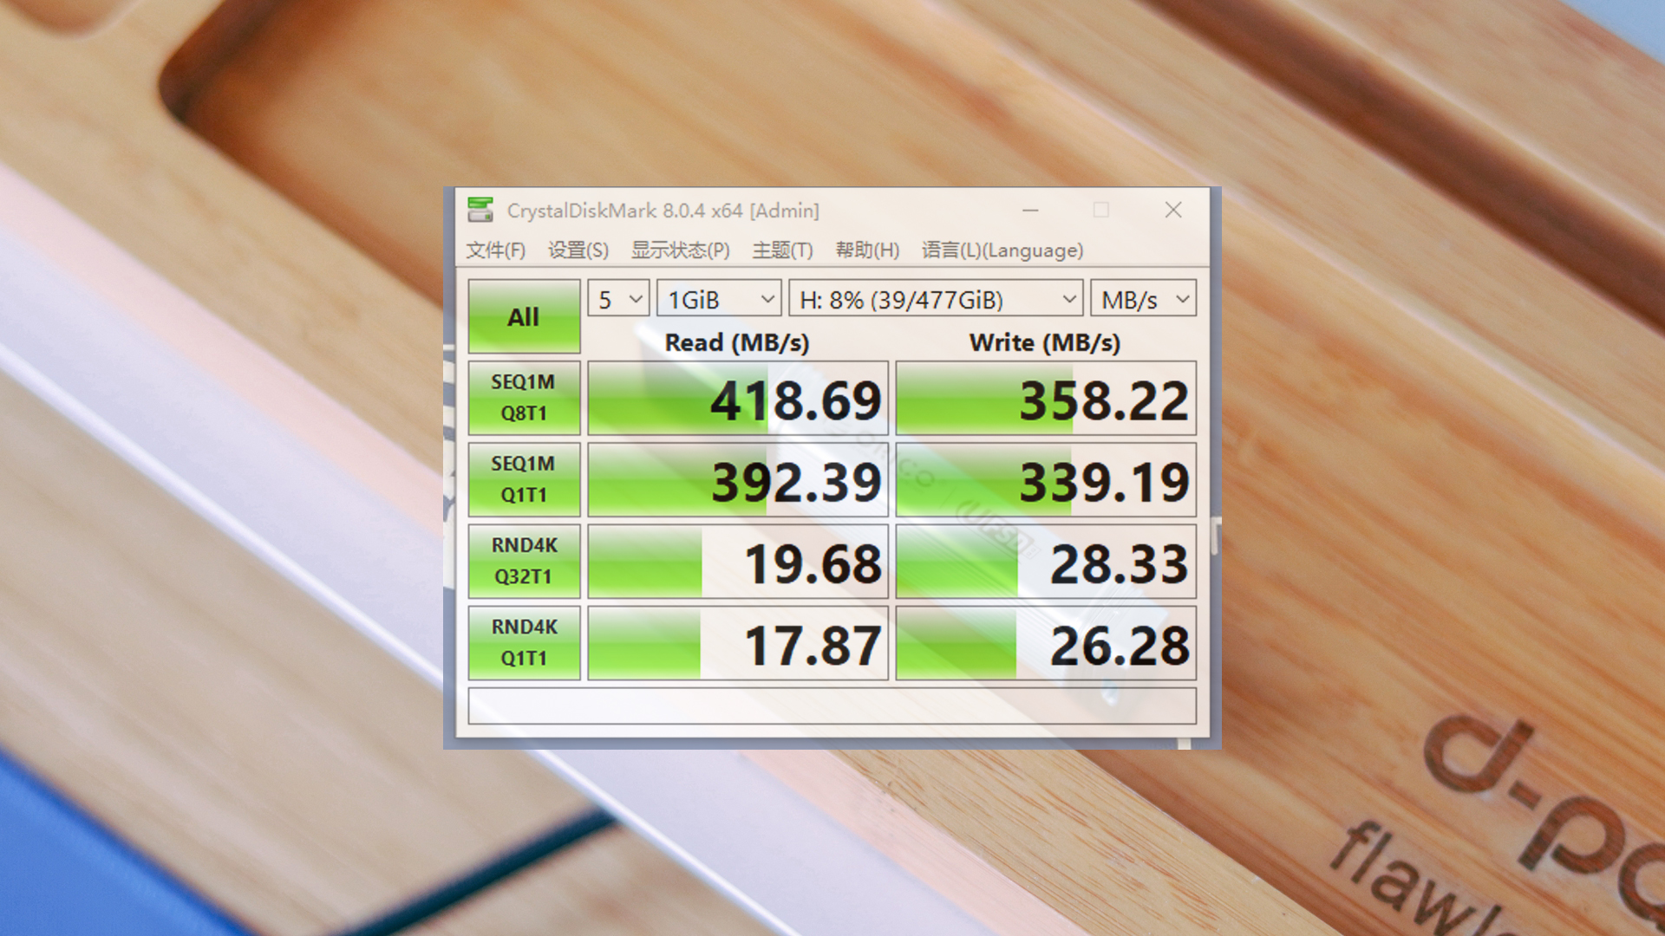Run the SEQ1M Q1T1 benchmark
The height and width of the screenshot is (936, 1665).
point(524,479)
